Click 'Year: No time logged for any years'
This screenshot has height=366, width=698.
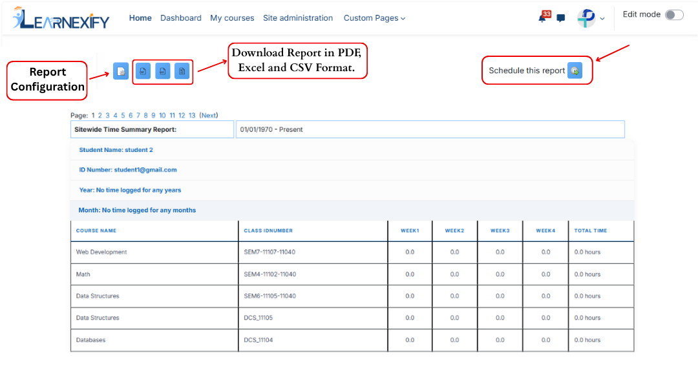(x=352, y=190)
